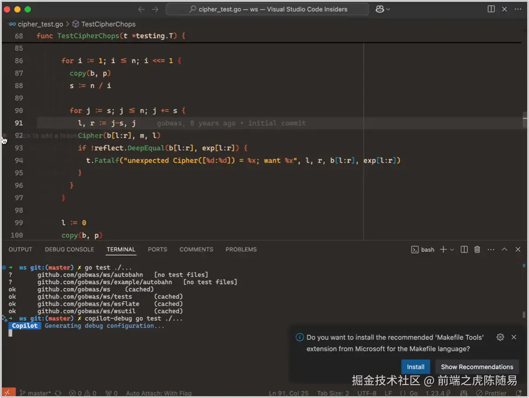Expand the Copilot dropdown chevron

[388, 10]
